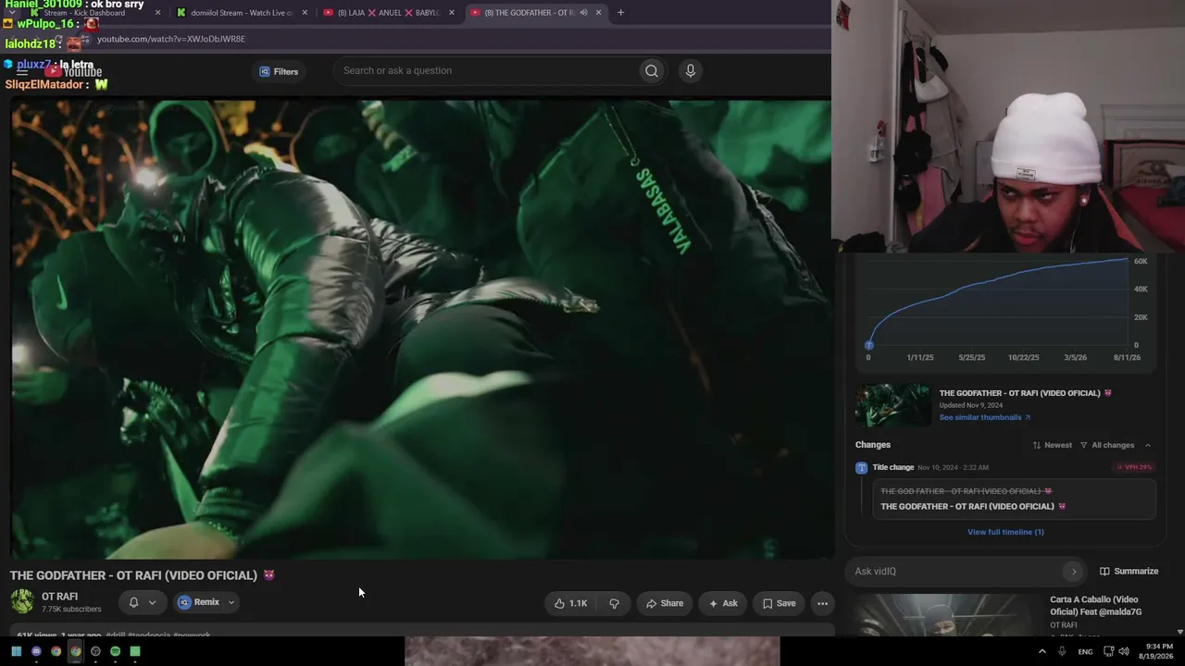Viewport: 1185px width, 666px height.
Task: Start voice search with the microphone icon
Action: pyautogui.click(x=690, y=71)
